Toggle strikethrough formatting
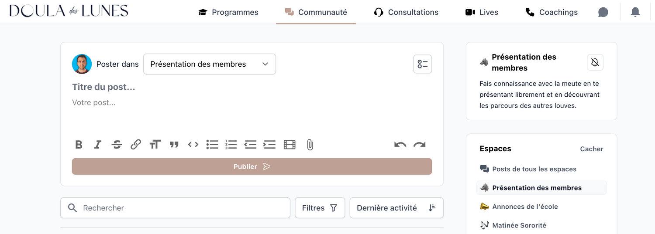Viewport: 655px width, 234px height. click(x=117, y=145)
